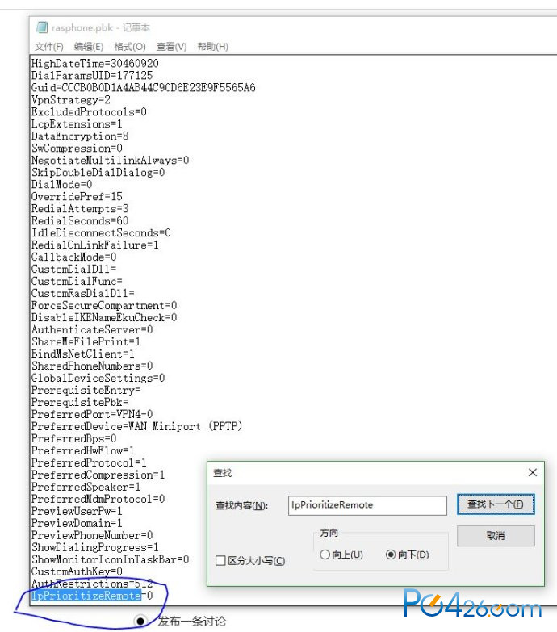Click the ExcludedProtocols=0 line

tap(89, 112)
